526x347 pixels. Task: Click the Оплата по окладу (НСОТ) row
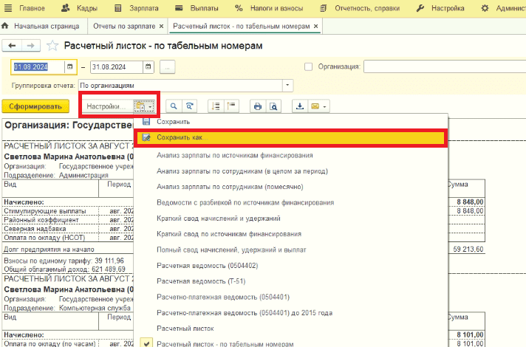pos(44,238)
